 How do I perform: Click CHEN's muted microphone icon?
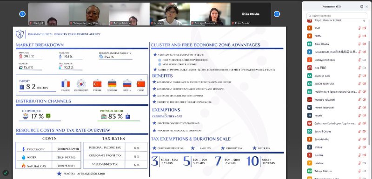click(x=359, y=36)
